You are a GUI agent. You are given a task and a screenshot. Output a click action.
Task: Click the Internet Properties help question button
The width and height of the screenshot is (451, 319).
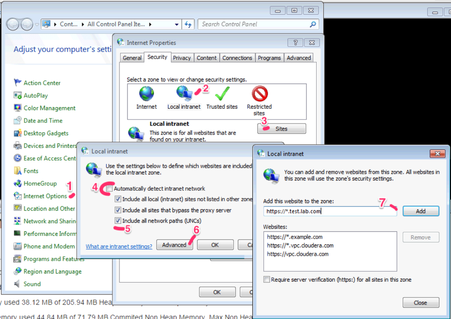[x=296, y=42]
